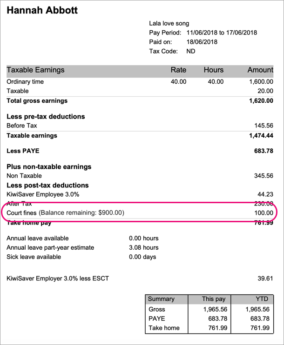Click the Less PAYE amount 683.78
Screen dimensions: 284x345
(x=263, y=151)
